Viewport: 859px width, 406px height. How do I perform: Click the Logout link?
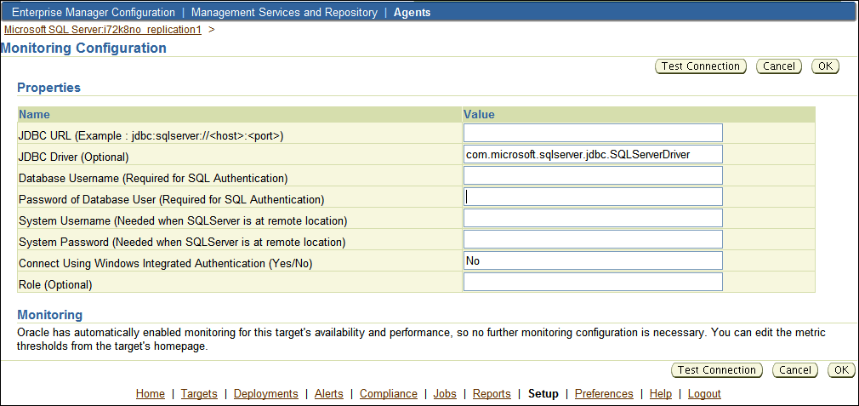coord(704,394)
